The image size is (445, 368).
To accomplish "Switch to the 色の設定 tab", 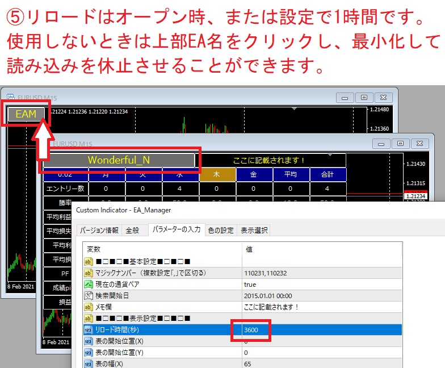I will pos(221,230).
